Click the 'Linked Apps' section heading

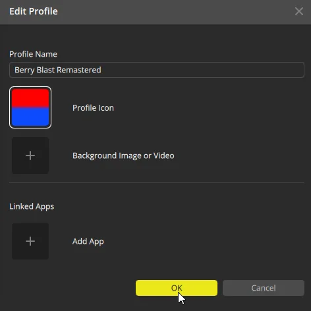[32, 206]
